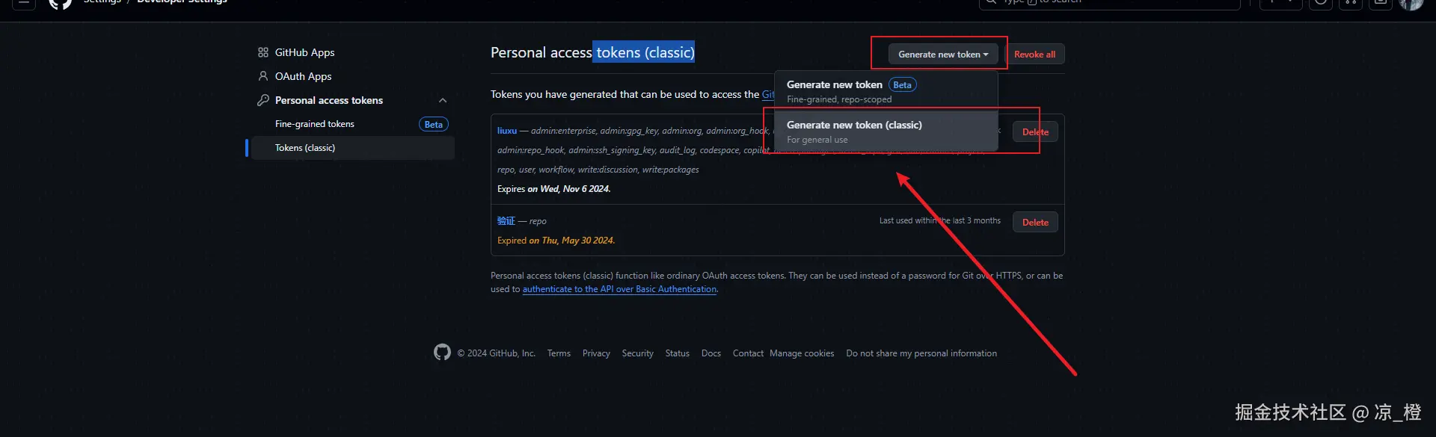Open the Terms footer link
1436x437 pixels.
click(x=559, y=353)
